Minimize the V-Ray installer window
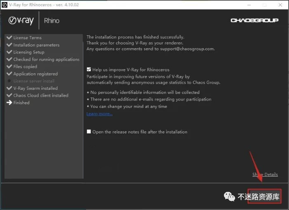The image size is (289, 210). pos(249,5)
